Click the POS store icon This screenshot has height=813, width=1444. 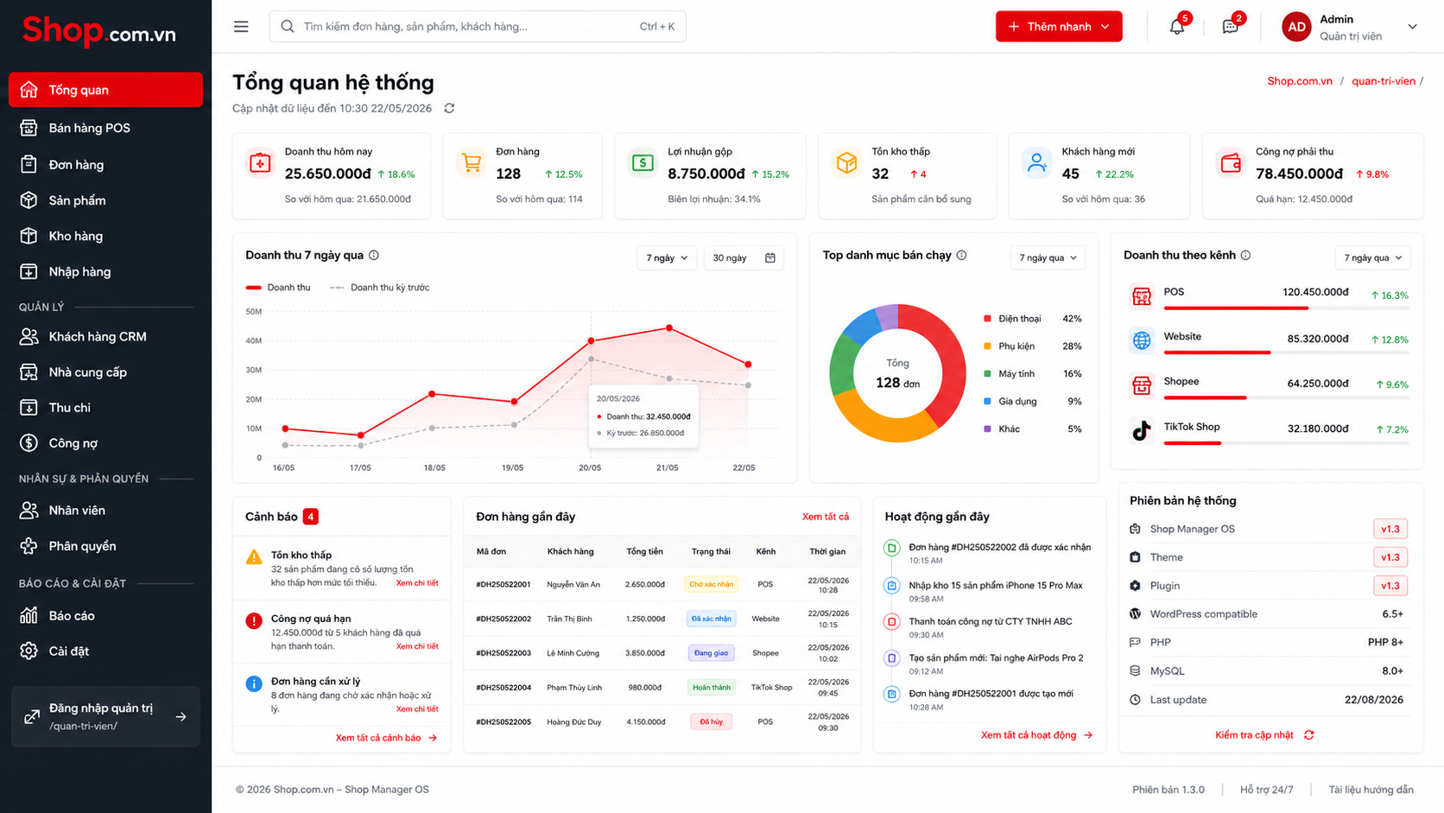pos(1141,295)
